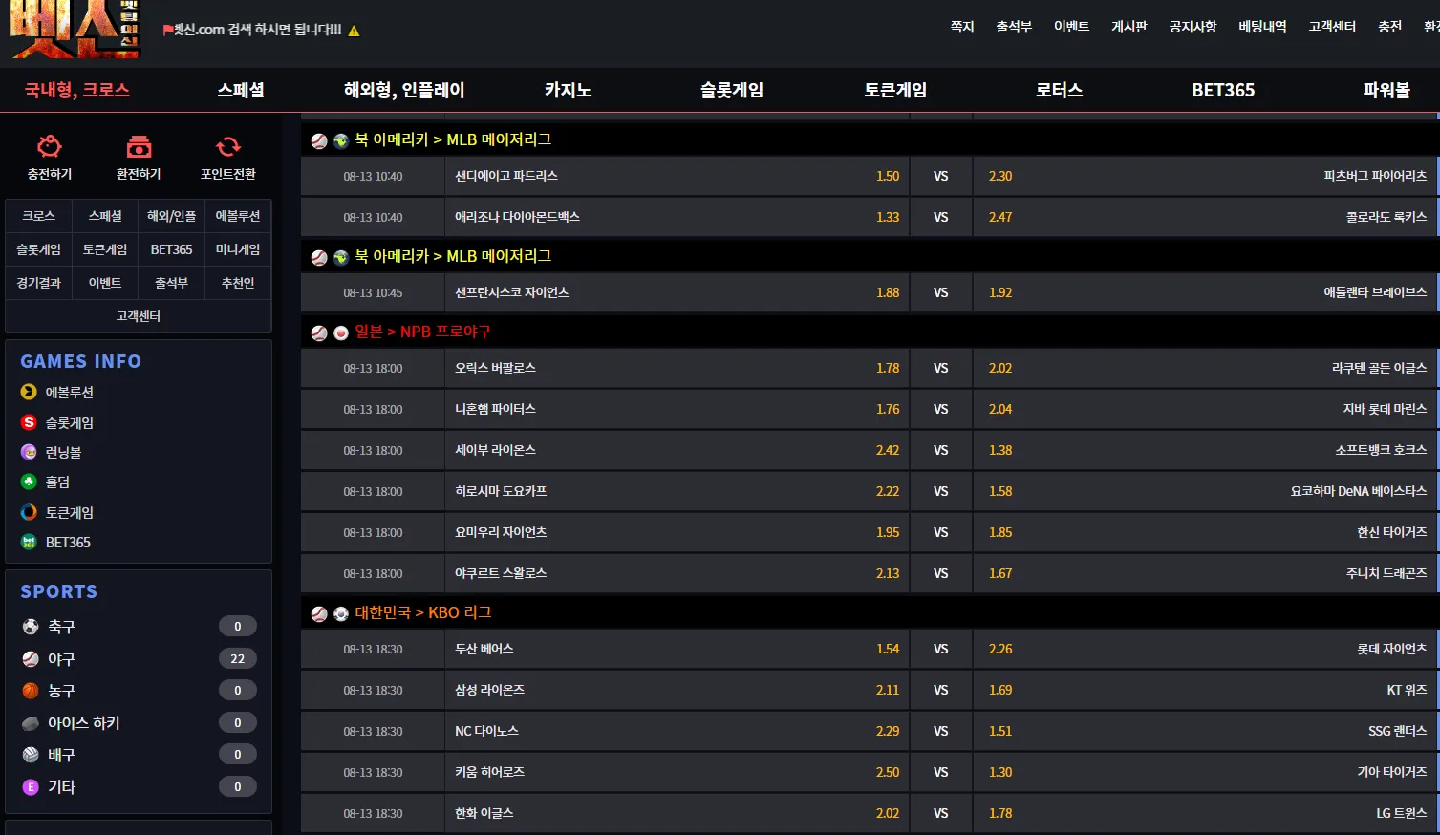Choose 한신 타이거즈 at 1.85
This screenshot has height=835, width=1440.
[x=1205, y=533]
